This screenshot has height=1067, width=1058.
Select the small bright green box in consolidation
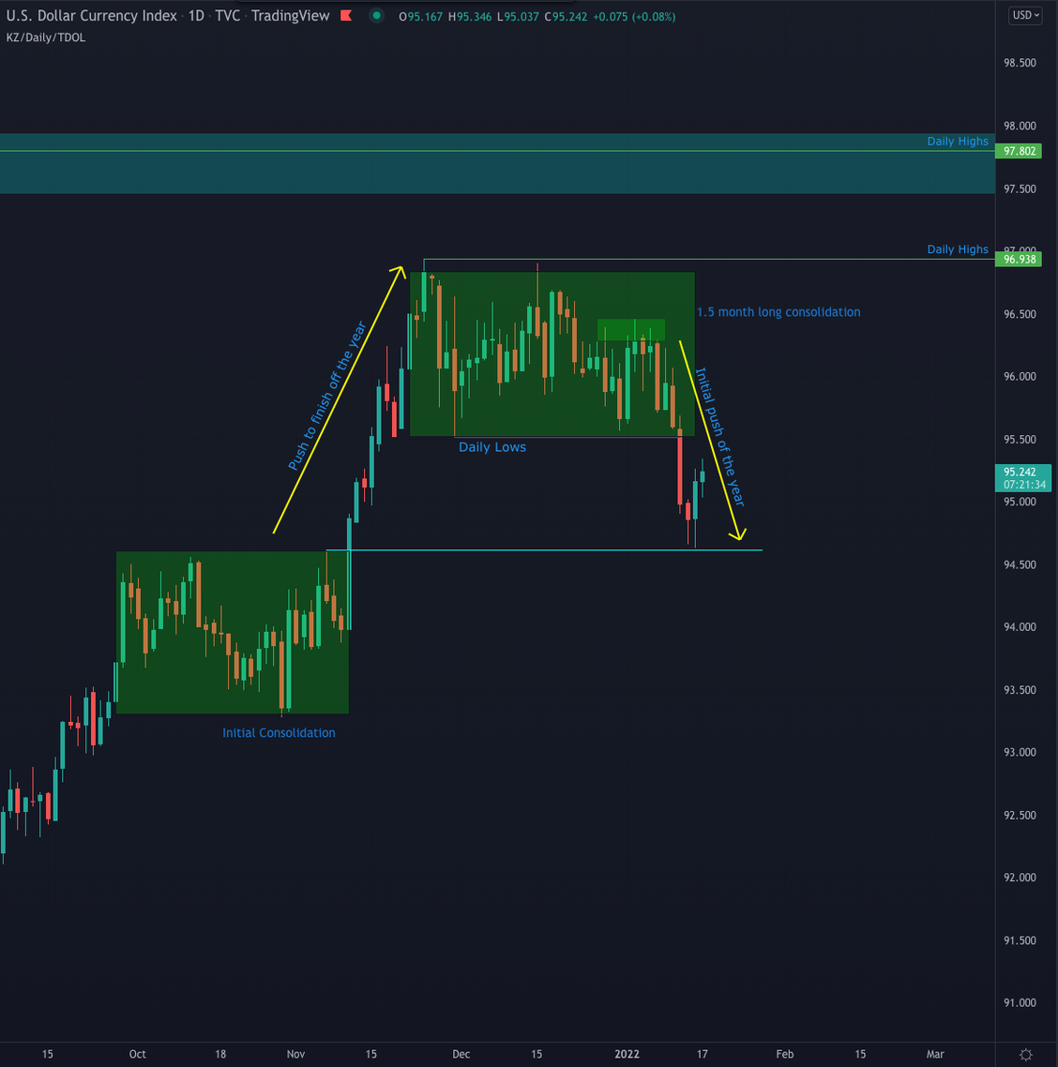[x=630, y=329]
